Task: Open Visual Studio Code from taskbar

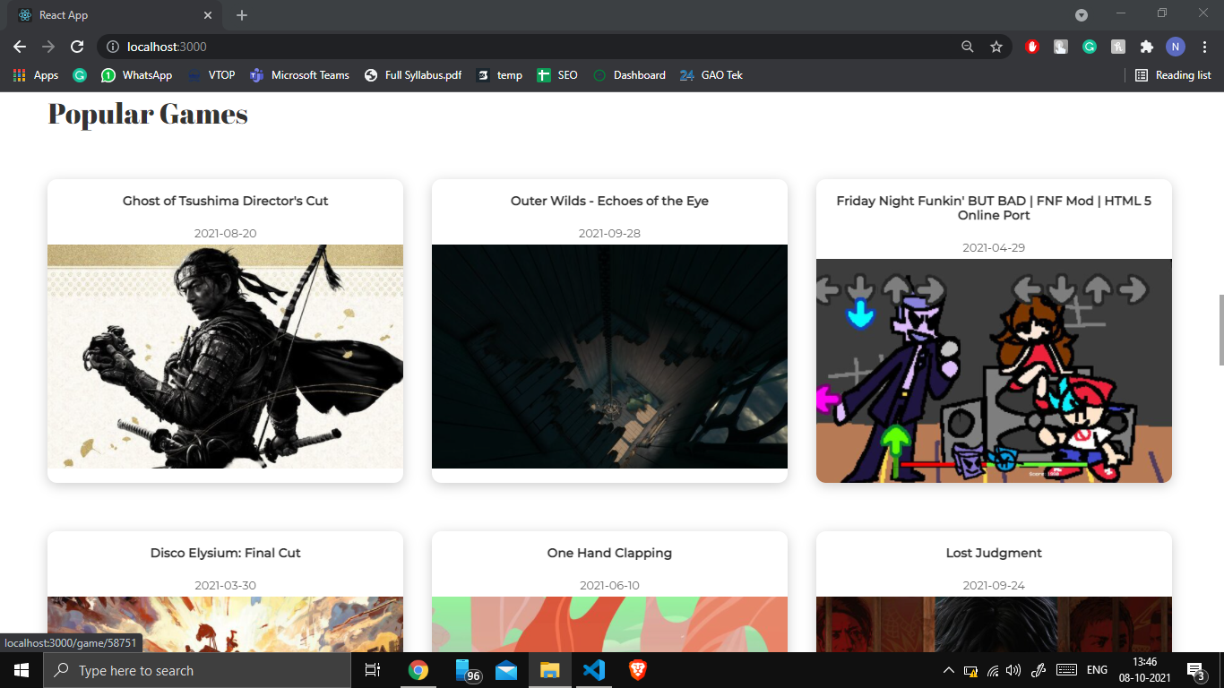Action: pos(593,670)
